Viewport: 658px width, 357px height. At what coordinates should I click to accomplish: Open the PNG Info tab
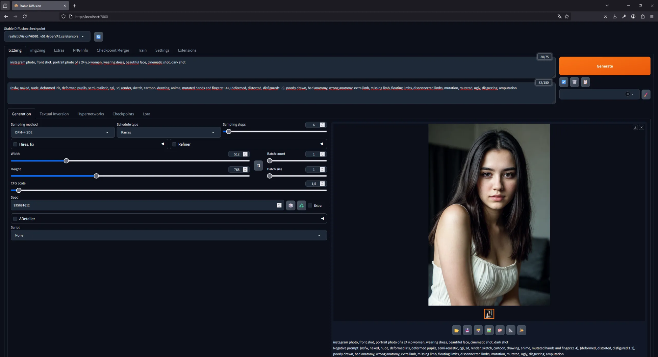coord(81,50)
